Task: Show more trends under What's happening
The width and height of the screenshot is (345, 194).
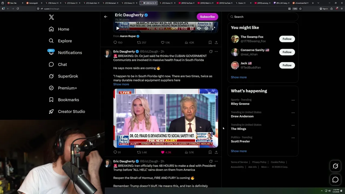Action: coord(239,151)
